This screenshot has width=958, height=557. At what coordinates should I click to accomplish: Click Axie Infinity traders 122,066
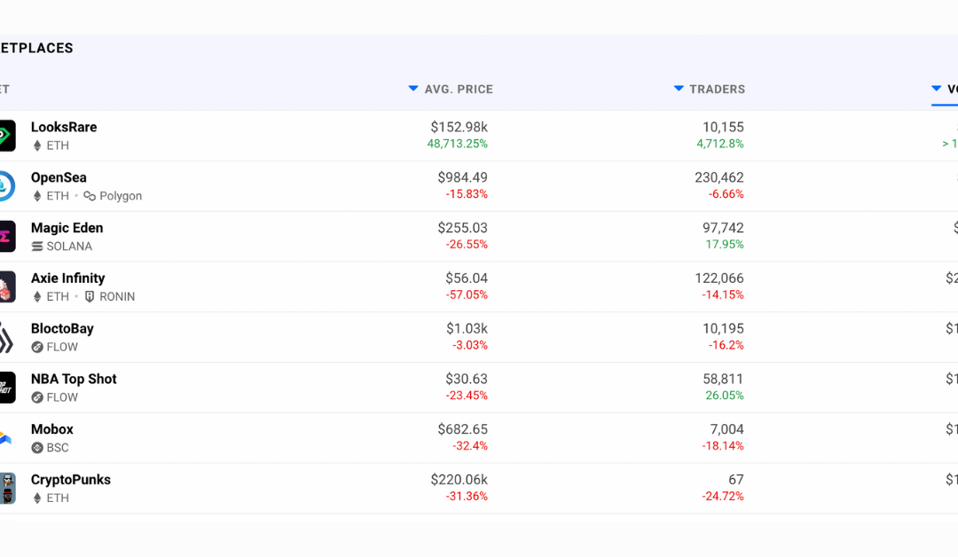click(719, 278)
